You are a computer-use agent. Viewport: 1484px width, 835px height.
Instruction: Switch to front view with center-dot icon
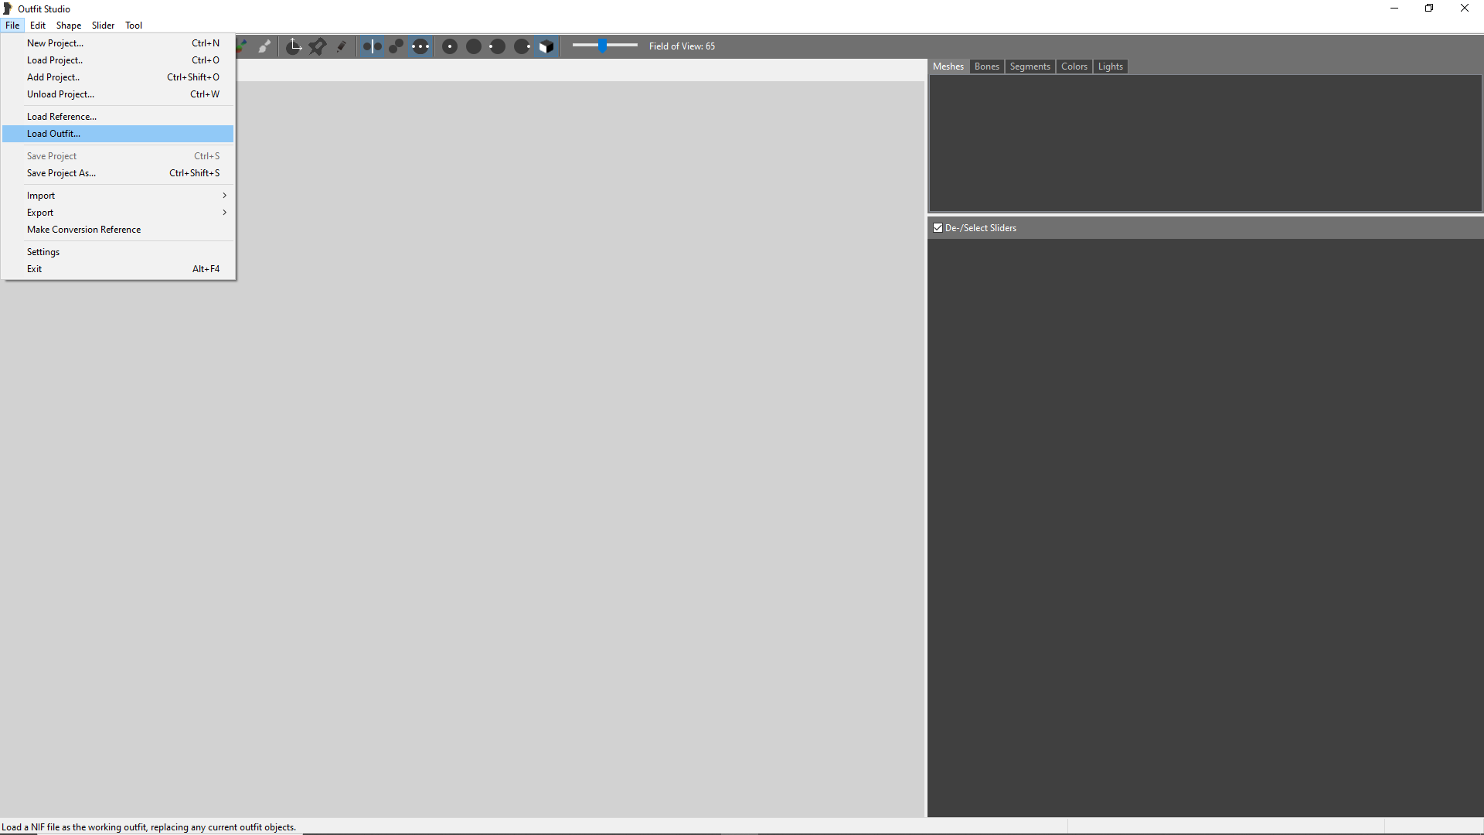point(450,46)
